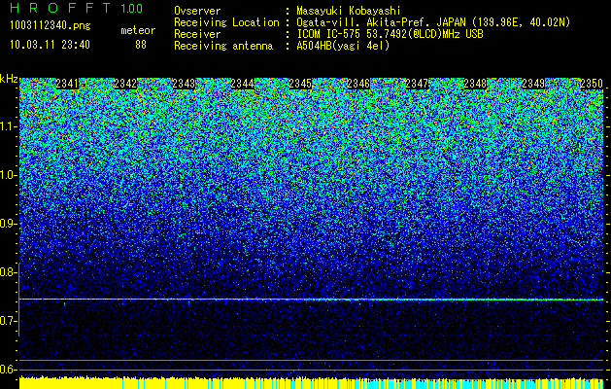
Task: Click the 2343 time marker
Action: (x=184, y=84)
